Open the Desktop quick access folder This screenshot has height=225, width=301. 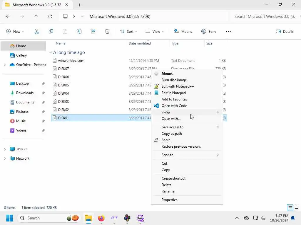(23, 83)
